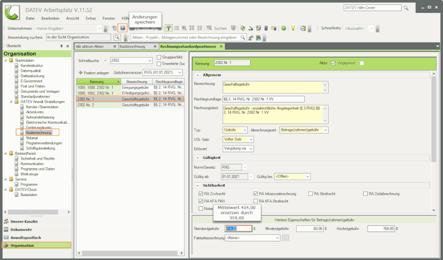Click the magnifier in the Akten search field
The height and width of the screenshot is (260, 443).
[243, 37]
